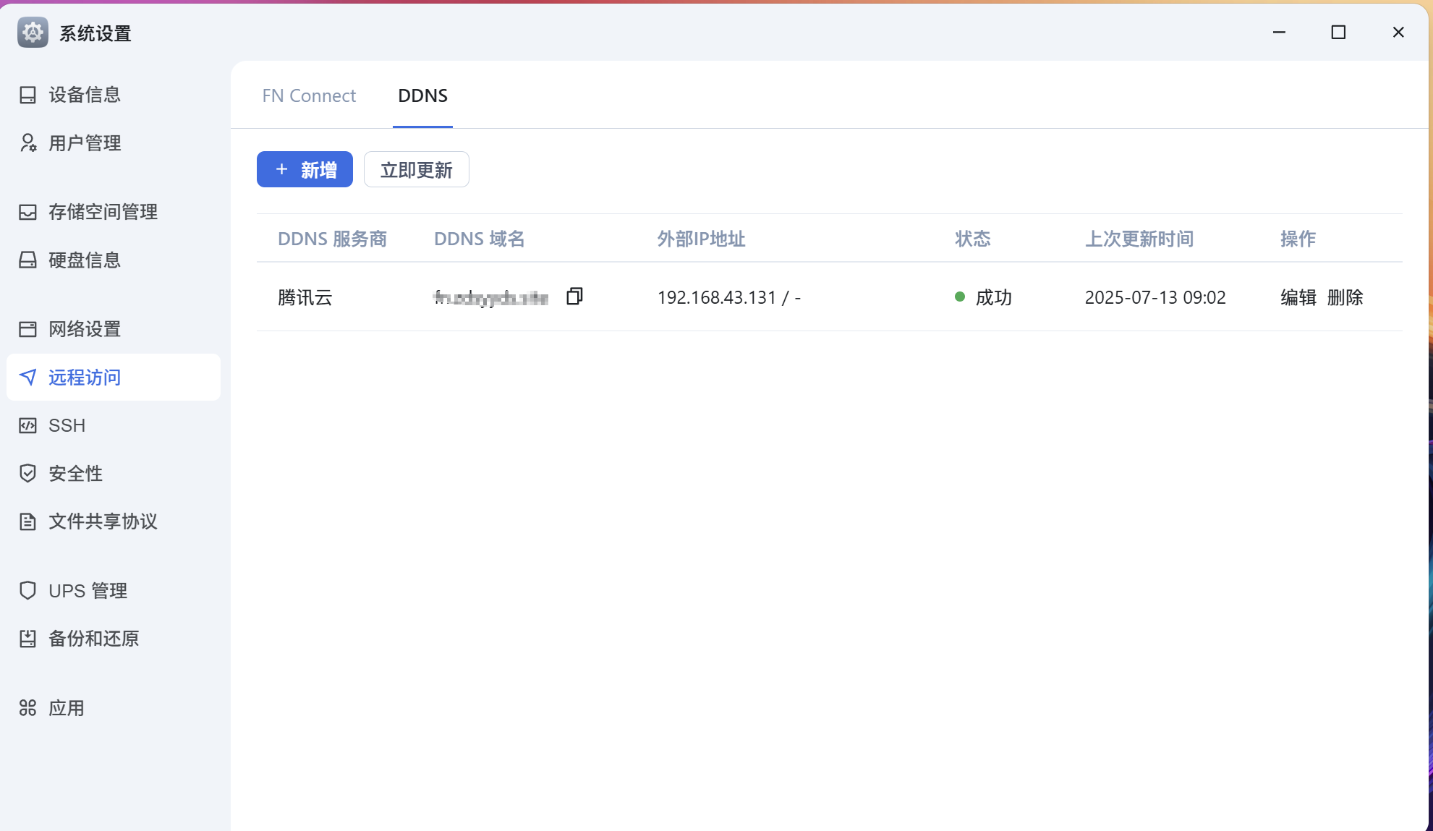Switch to the FN Connect tab
The height and width of the screenshot is (831, 1433).
click(x=309, y=95)
